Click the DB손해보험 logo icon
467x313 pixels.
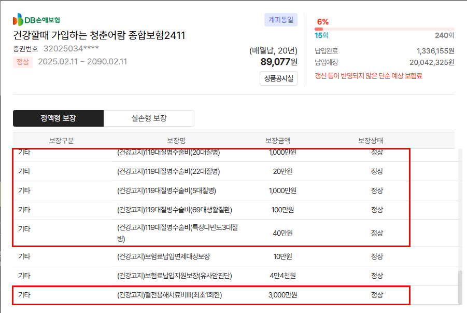coord(18,20)
